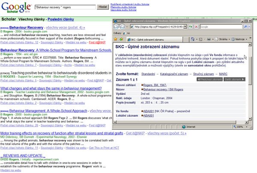This screenshot has width=257, height=173.
Task: Click the Další záznam button
Action: [234, 79]
